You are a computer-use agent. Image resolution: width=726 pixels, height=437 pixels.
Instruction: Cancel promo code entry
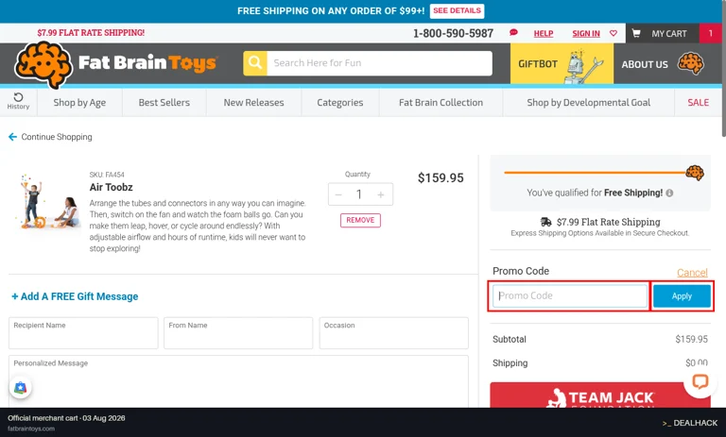pos(692,273)
